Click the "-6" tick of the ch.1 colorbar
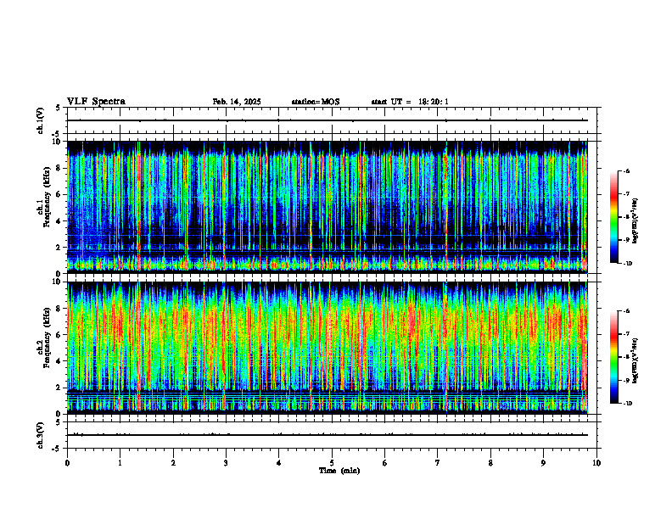The width and height of the screenshot is (672, 519). point(626,171)
